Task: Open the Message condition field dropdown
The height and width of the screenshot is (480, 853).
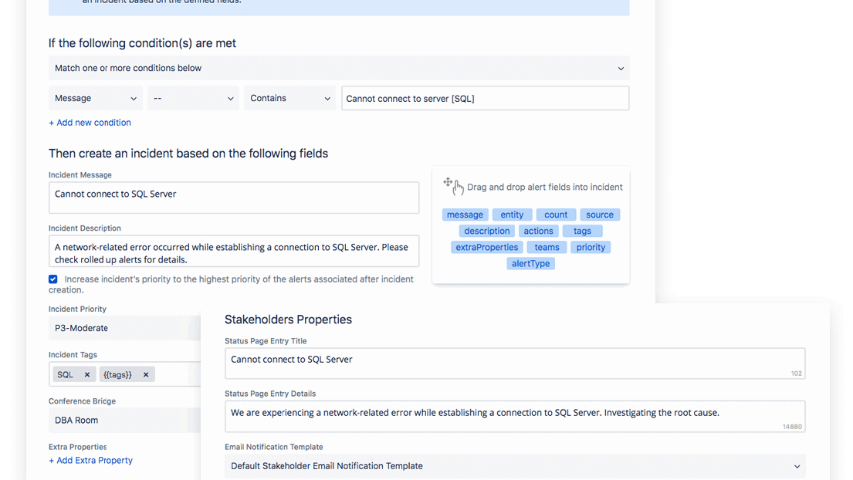Action: (x=95, y=99)
